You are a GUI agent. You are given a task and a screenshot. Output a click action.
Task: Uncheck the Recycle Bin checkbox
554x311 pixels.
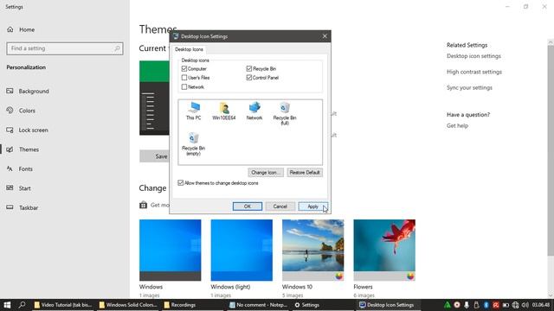(x=249, y=69)
